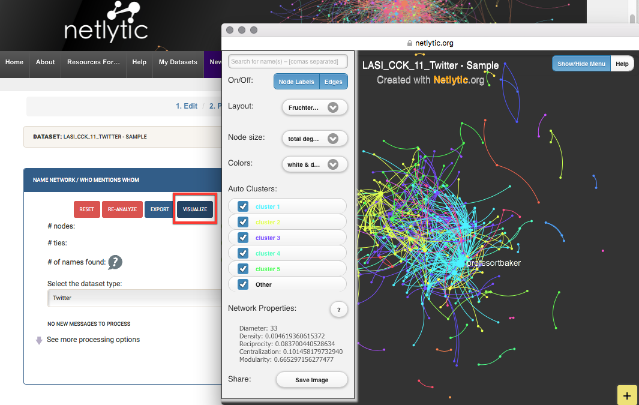This screenshot has width=639, height=405.
Task: Open the Node size dropdown
Action: 314,138
